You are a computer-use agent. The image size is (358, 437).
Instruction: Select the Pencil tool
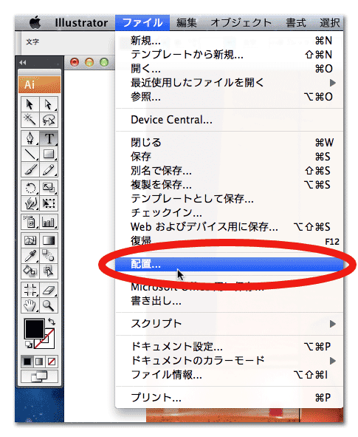pos(49,169)
